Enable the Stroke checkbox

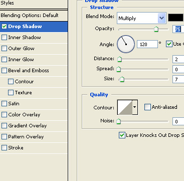4,148
